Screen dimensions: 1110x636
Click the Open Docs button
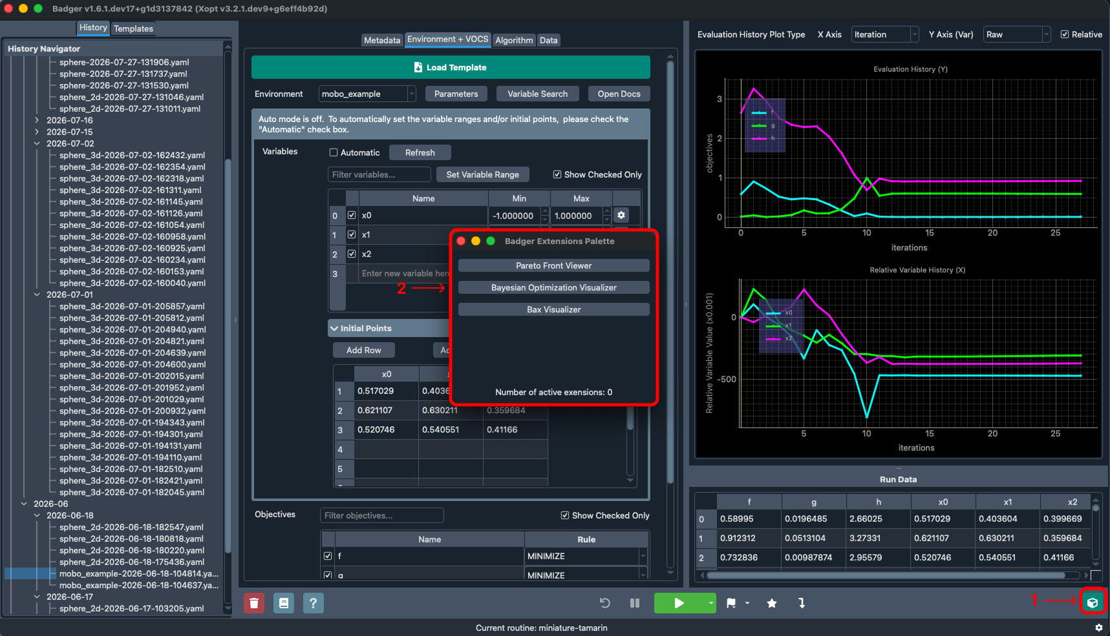coord(619,94)
